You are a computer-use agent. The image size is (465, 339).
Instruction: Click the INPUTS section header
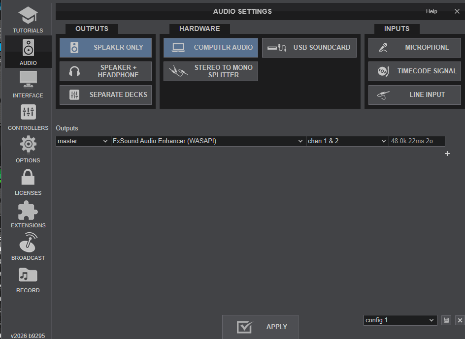[397, 29]
